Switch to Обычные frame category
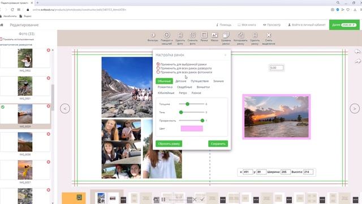Viewport: 362px width, 204px height. (164, 81)
